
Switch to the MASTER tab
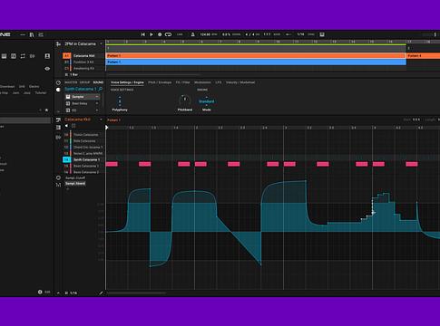coord(71,82)
